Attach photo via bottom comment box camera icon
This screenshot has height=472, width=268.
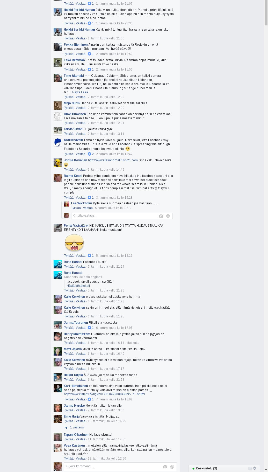pos(165,467)
